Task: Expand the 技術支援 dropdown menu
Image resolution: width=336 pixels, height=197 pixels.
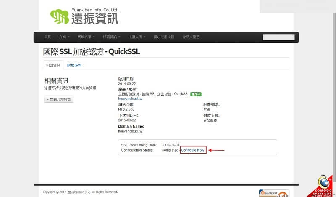Action: tap(137, 37)
